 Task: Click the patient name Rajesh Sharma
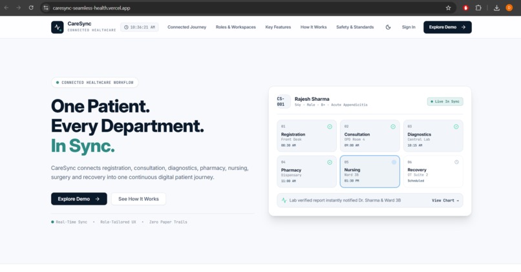click(x=312, y=99)
